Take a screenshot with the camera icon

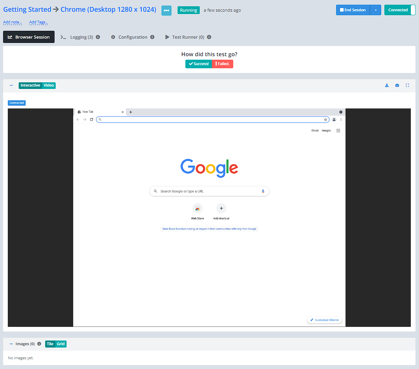pyautogui.click(x=397, y=85)
